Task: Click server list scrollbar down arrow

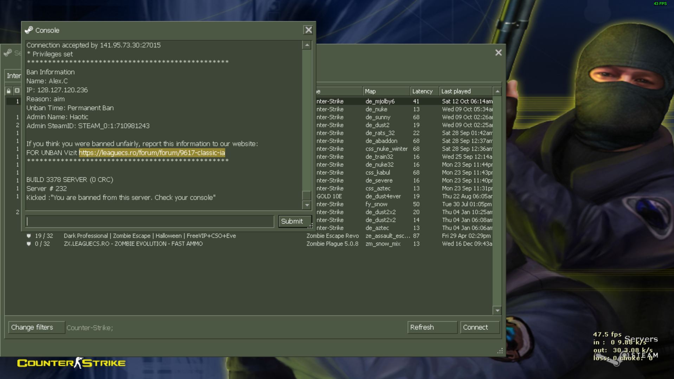Action: (497, 310)
